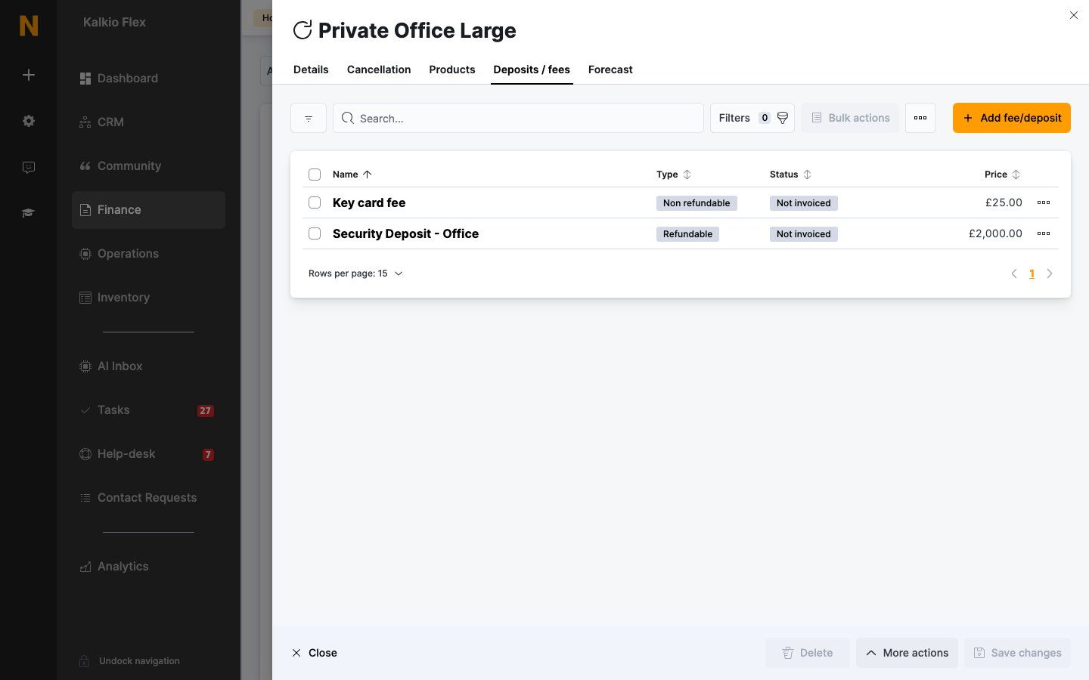Click the column filter icon left of Search

(x=309, y=118)
